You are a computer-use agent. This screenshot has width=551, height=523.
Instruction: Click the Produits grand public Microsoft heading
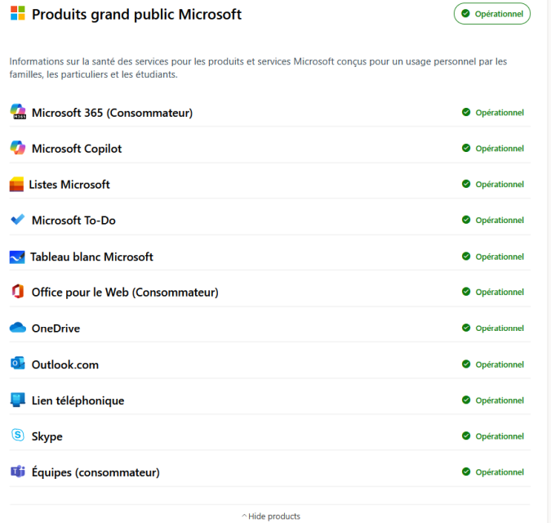136,15
